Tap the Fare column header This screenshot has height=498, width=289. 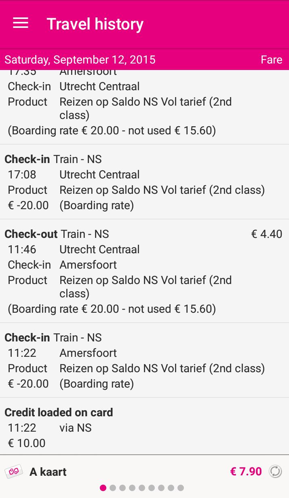[x=271, y=60]
